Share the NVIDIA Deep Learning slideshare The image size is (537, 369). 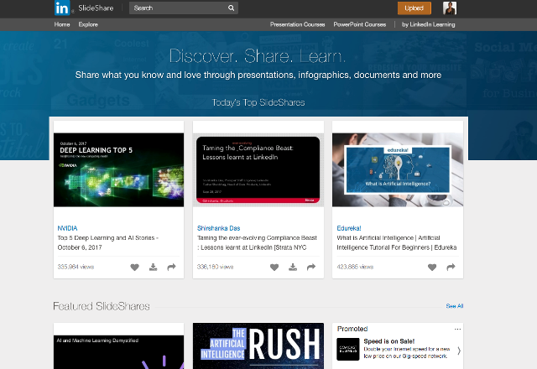(171, 267)
